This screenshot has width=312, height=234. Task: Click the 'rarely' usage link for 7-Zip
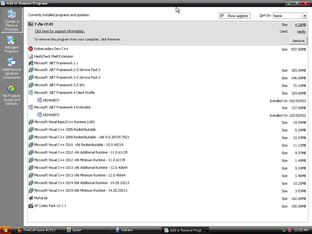click(301, 31)
